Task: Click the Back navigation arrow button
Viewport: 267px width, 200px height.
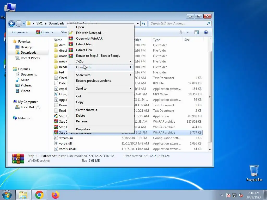Action: click(x=11, y=23)
